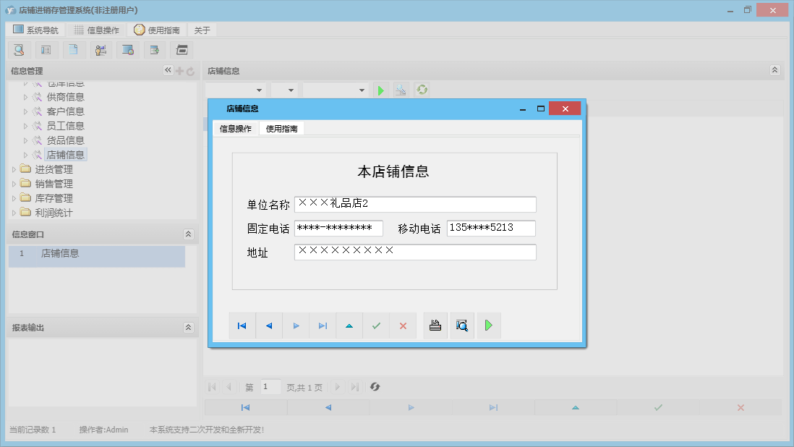Click the last-record navigation arrow in dialog
This screenshot has height=447, width=794.
[323, 325]
